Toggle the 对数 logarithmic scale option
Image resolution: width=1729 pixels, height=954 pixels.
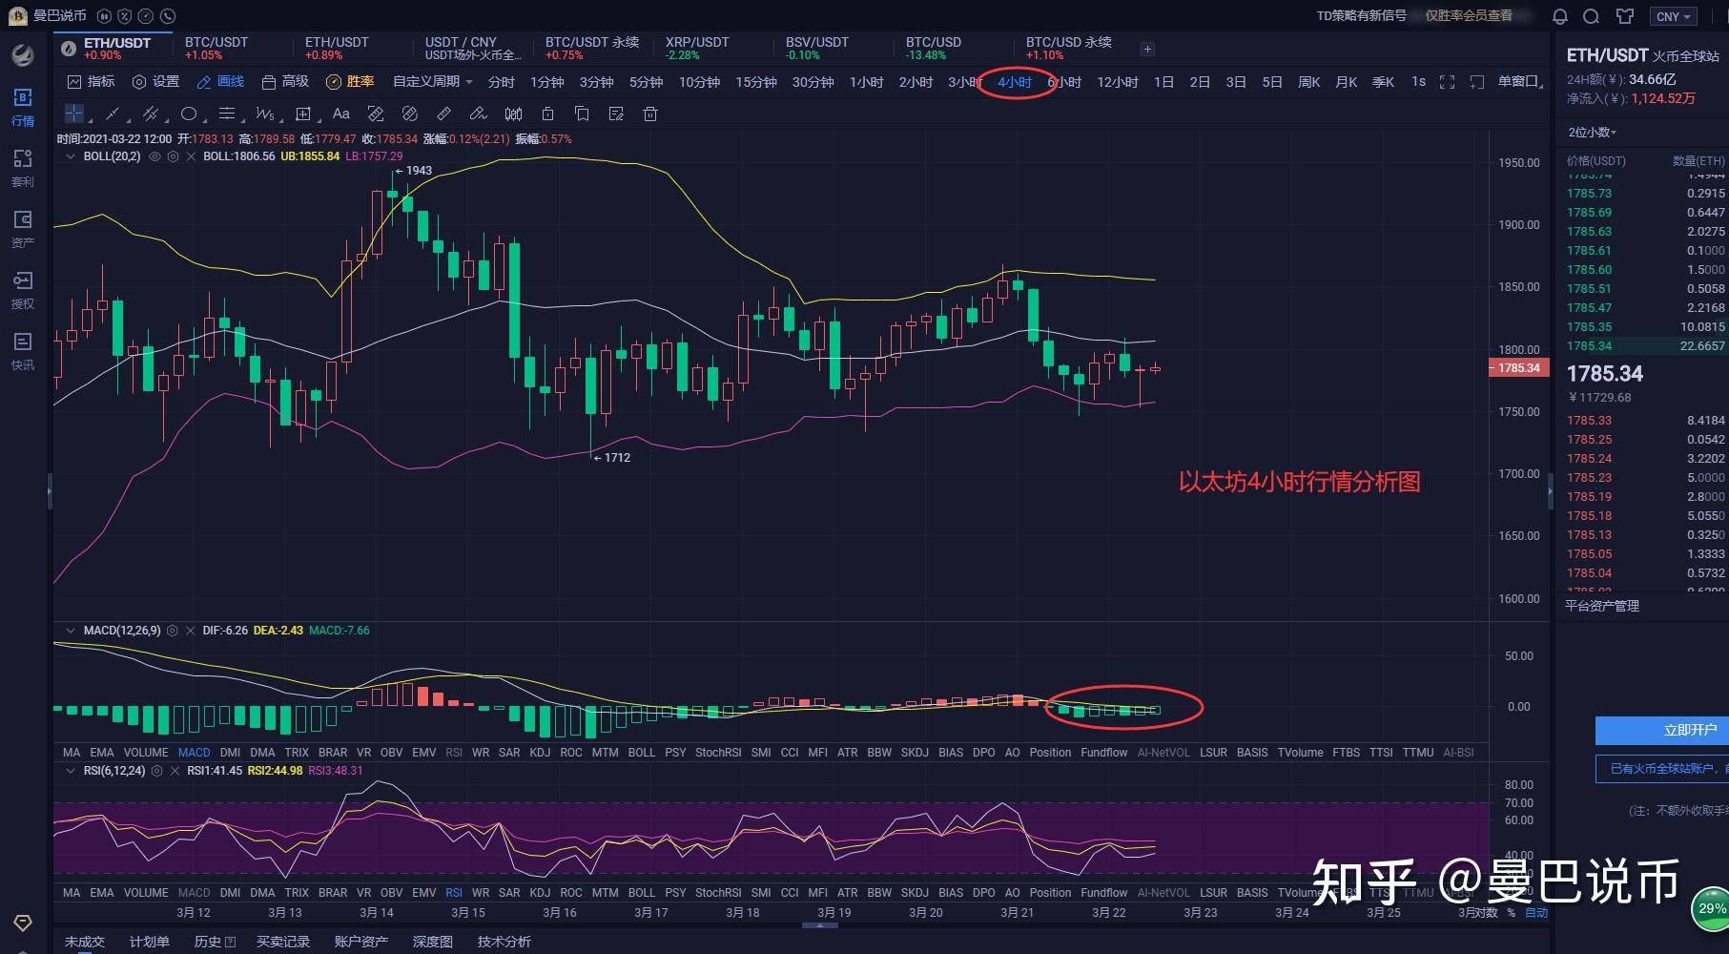pyautogui.click(x=1485, y=913)
